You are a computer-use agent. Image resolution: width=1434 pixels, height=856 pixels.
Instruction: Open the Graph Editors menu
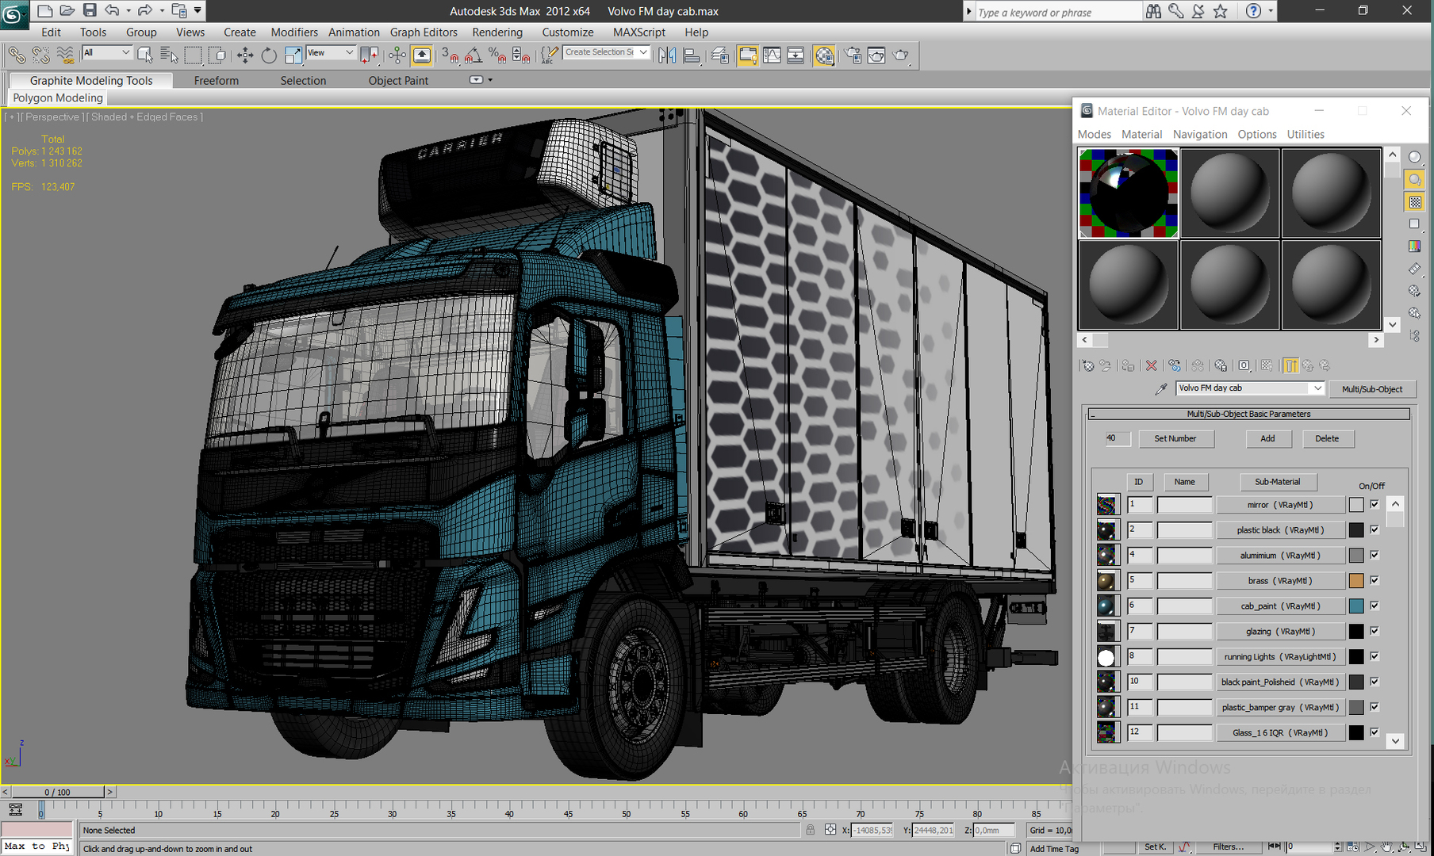pos(424,32)
